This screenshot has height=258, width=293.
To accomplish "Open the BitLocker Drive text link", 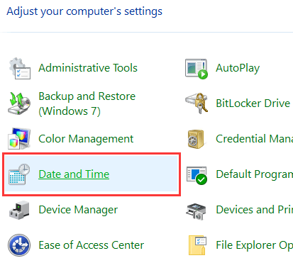I will click(x=253, y=103).
